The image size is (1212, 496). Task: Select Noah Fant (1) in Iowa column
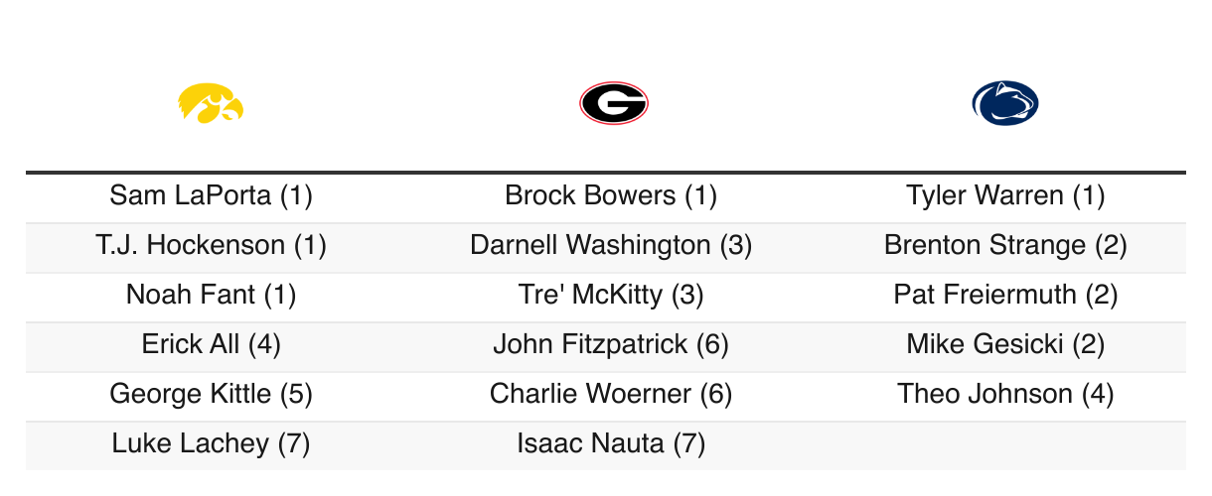pyautogui.click(x=212, y=295)
